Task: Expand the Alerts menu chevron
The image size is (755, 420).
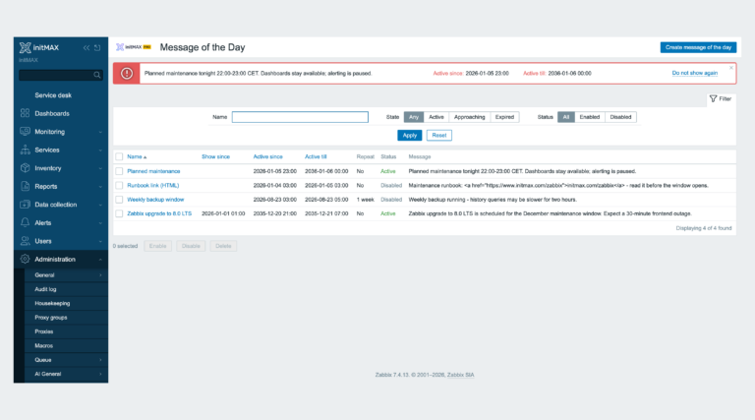Action: (x=100, y=223)
